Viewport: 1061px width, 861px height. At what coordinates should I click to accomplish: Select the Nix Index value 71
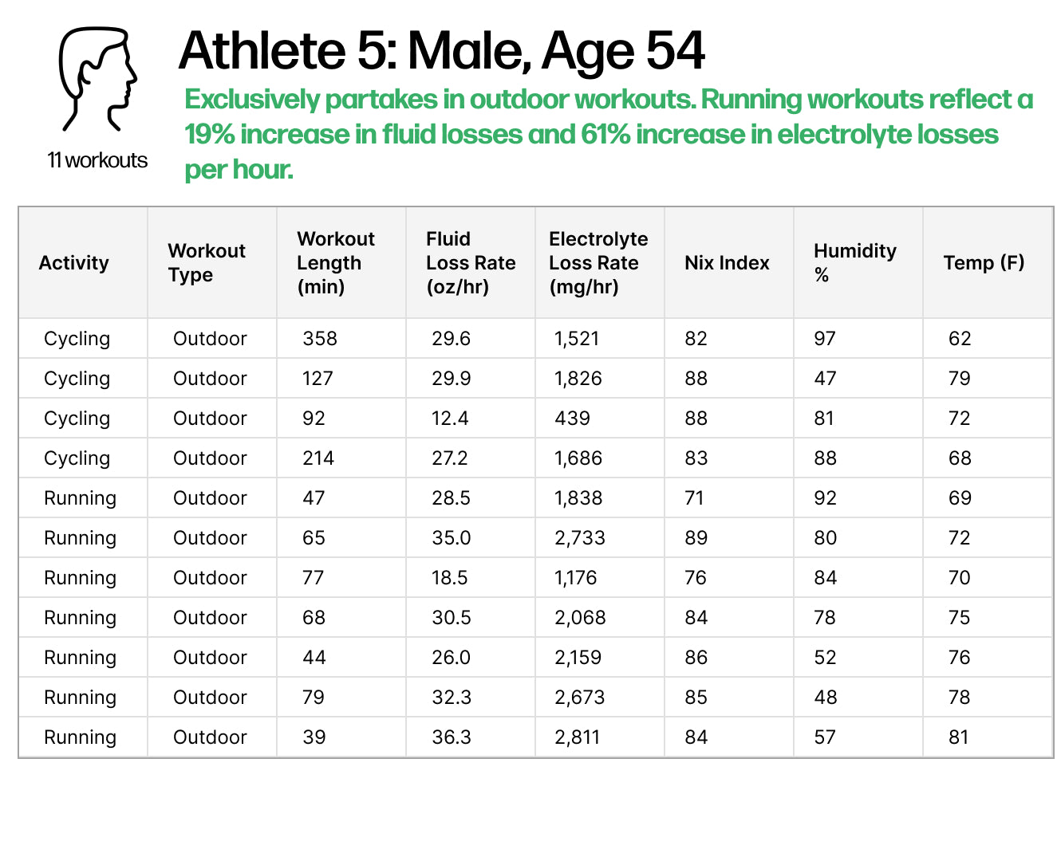point(694,498)
